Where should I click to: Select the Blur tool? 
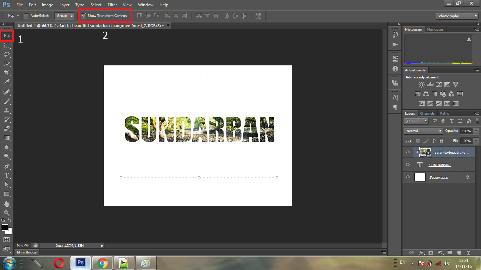pyautogui.click(x=7, y=147)
